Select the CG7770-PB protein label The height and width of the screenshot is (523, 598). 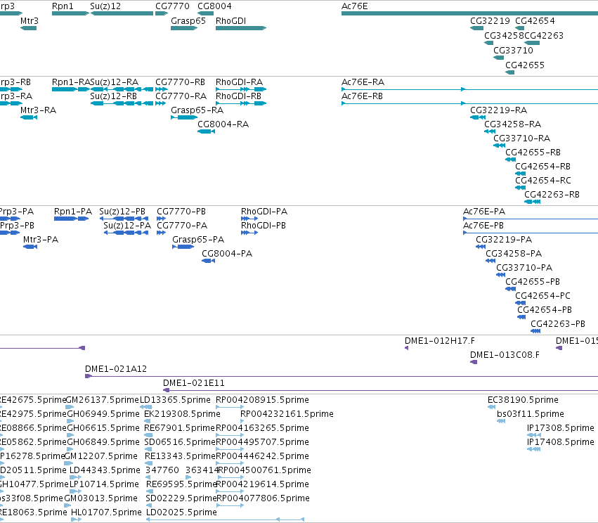point(181,212)
